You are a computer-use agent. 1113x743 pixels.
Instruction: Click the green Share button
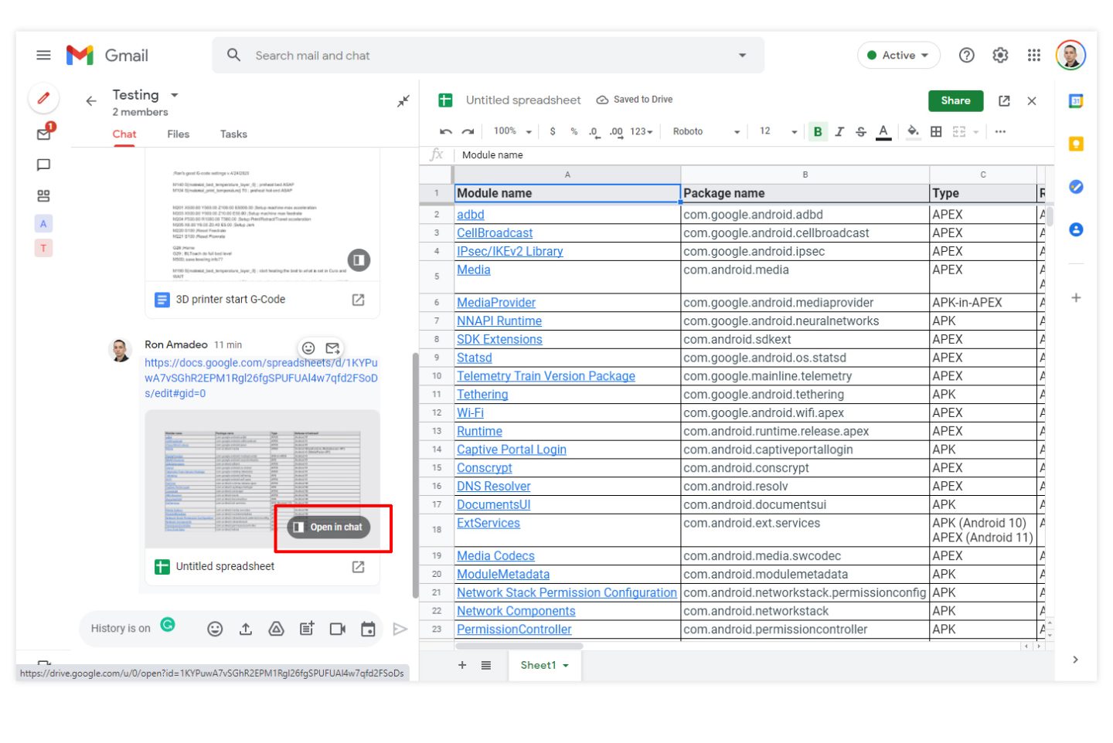955,101
